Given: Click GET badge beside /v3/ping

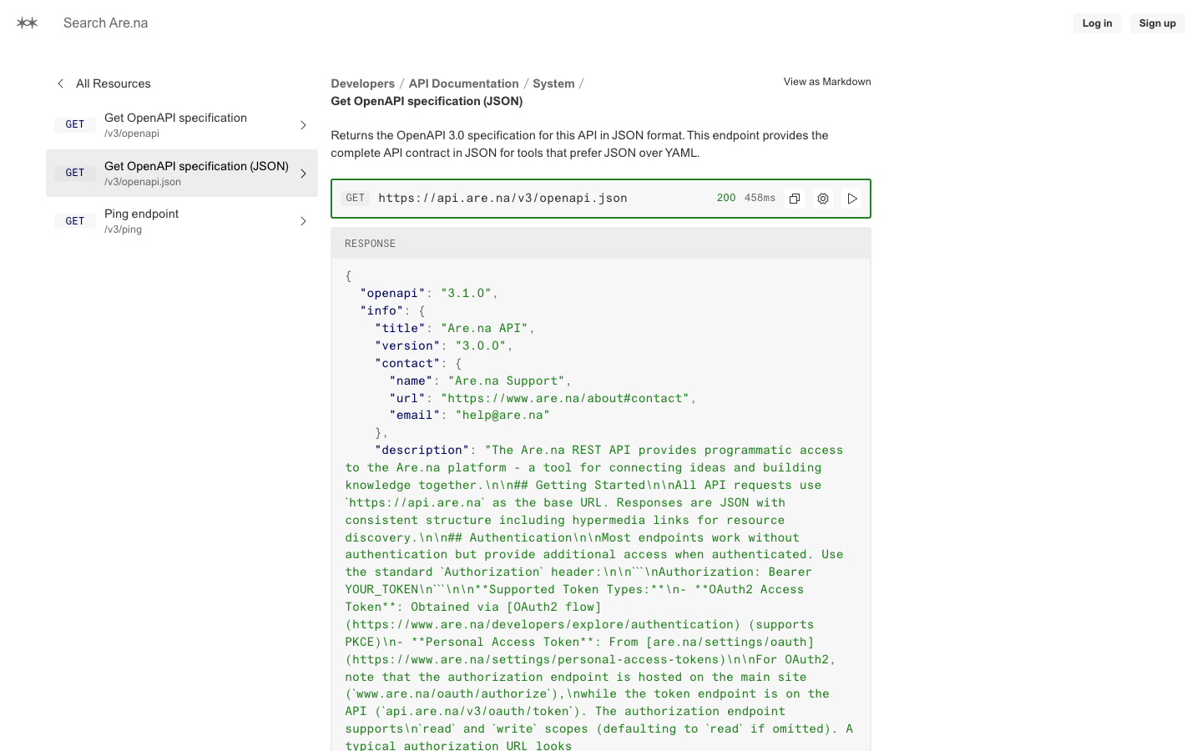Looking at the screenshot, I should (x=75, y=221).
